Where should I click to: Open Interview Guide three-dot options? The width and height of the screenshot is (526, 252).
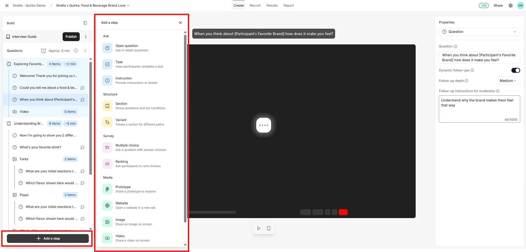click(86, 37)
